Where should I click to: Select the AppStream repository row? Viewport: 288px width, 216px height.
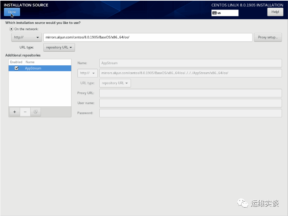pos(40,68)
